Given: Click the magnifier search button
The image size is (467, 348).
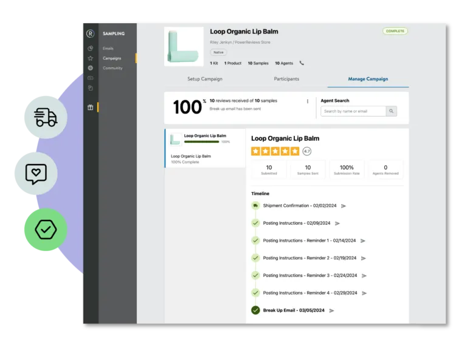Looking at the screenshot, I should point(392,111).
